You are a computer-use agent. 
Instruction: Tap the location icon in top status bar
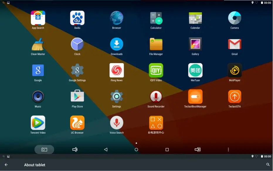pos(252,3)
